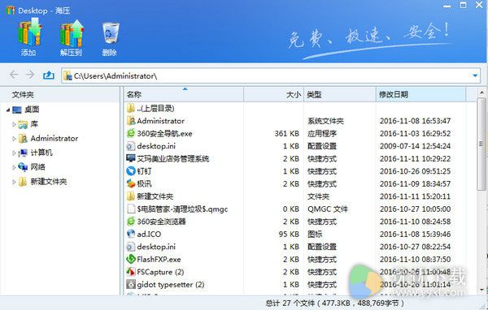Go forward with the right arrow

pos(30,75)
